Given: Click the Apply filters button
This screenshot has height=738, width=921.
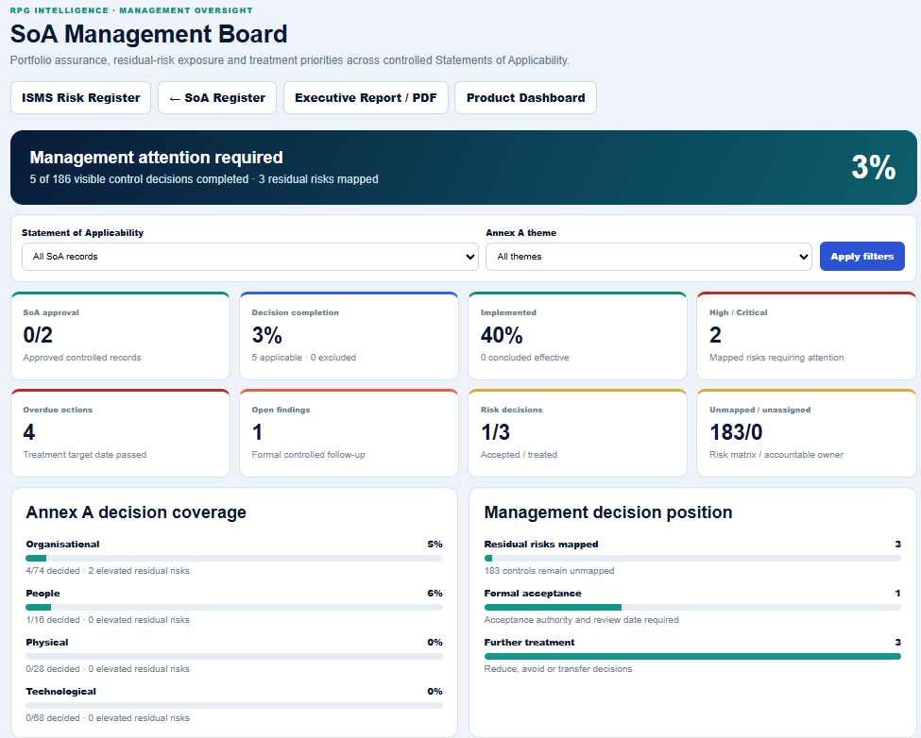Looking at the screenshot, I should click(x=861, y=257).
